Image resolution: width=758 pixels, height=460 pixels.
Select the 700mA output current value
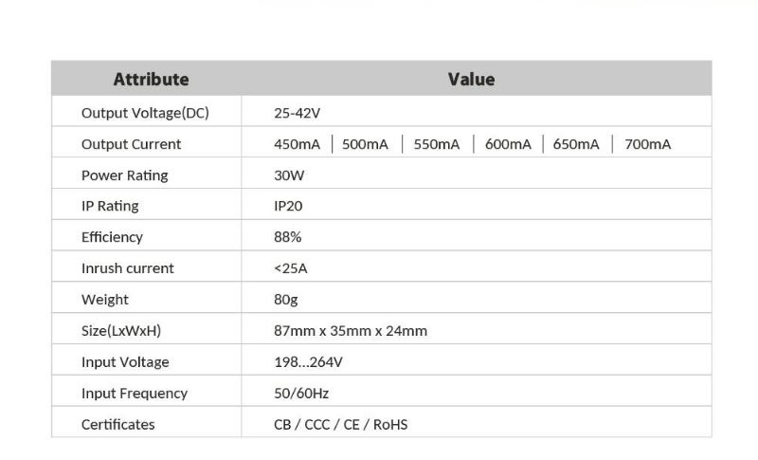(x=648, y=144)
